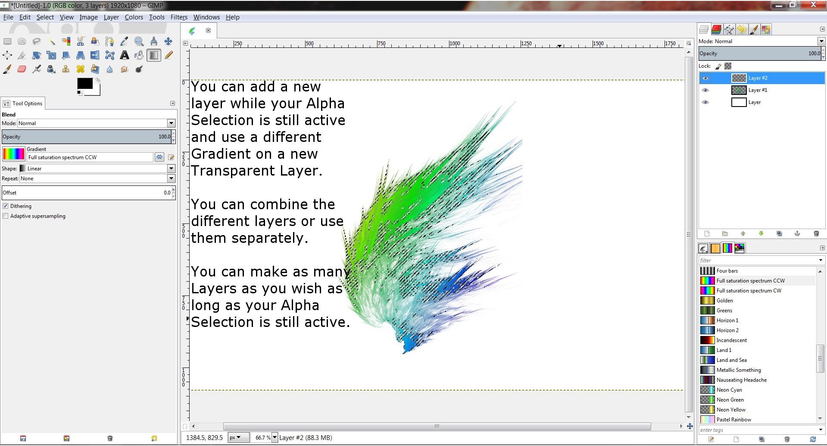
Task: Open the gradient Shape dropdown
Action: click(x=97, y=169)
